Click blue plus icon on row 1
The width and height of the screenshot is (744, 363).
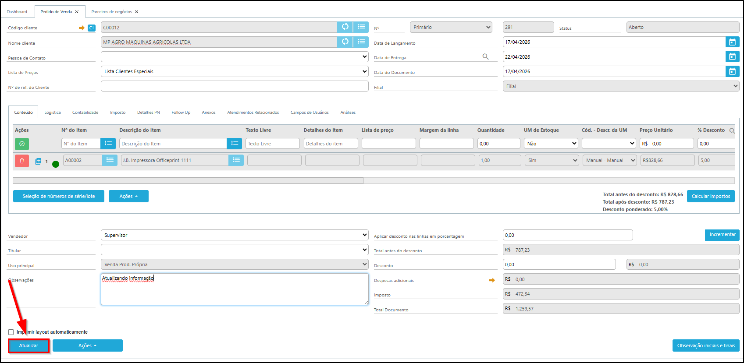[38, 161]
